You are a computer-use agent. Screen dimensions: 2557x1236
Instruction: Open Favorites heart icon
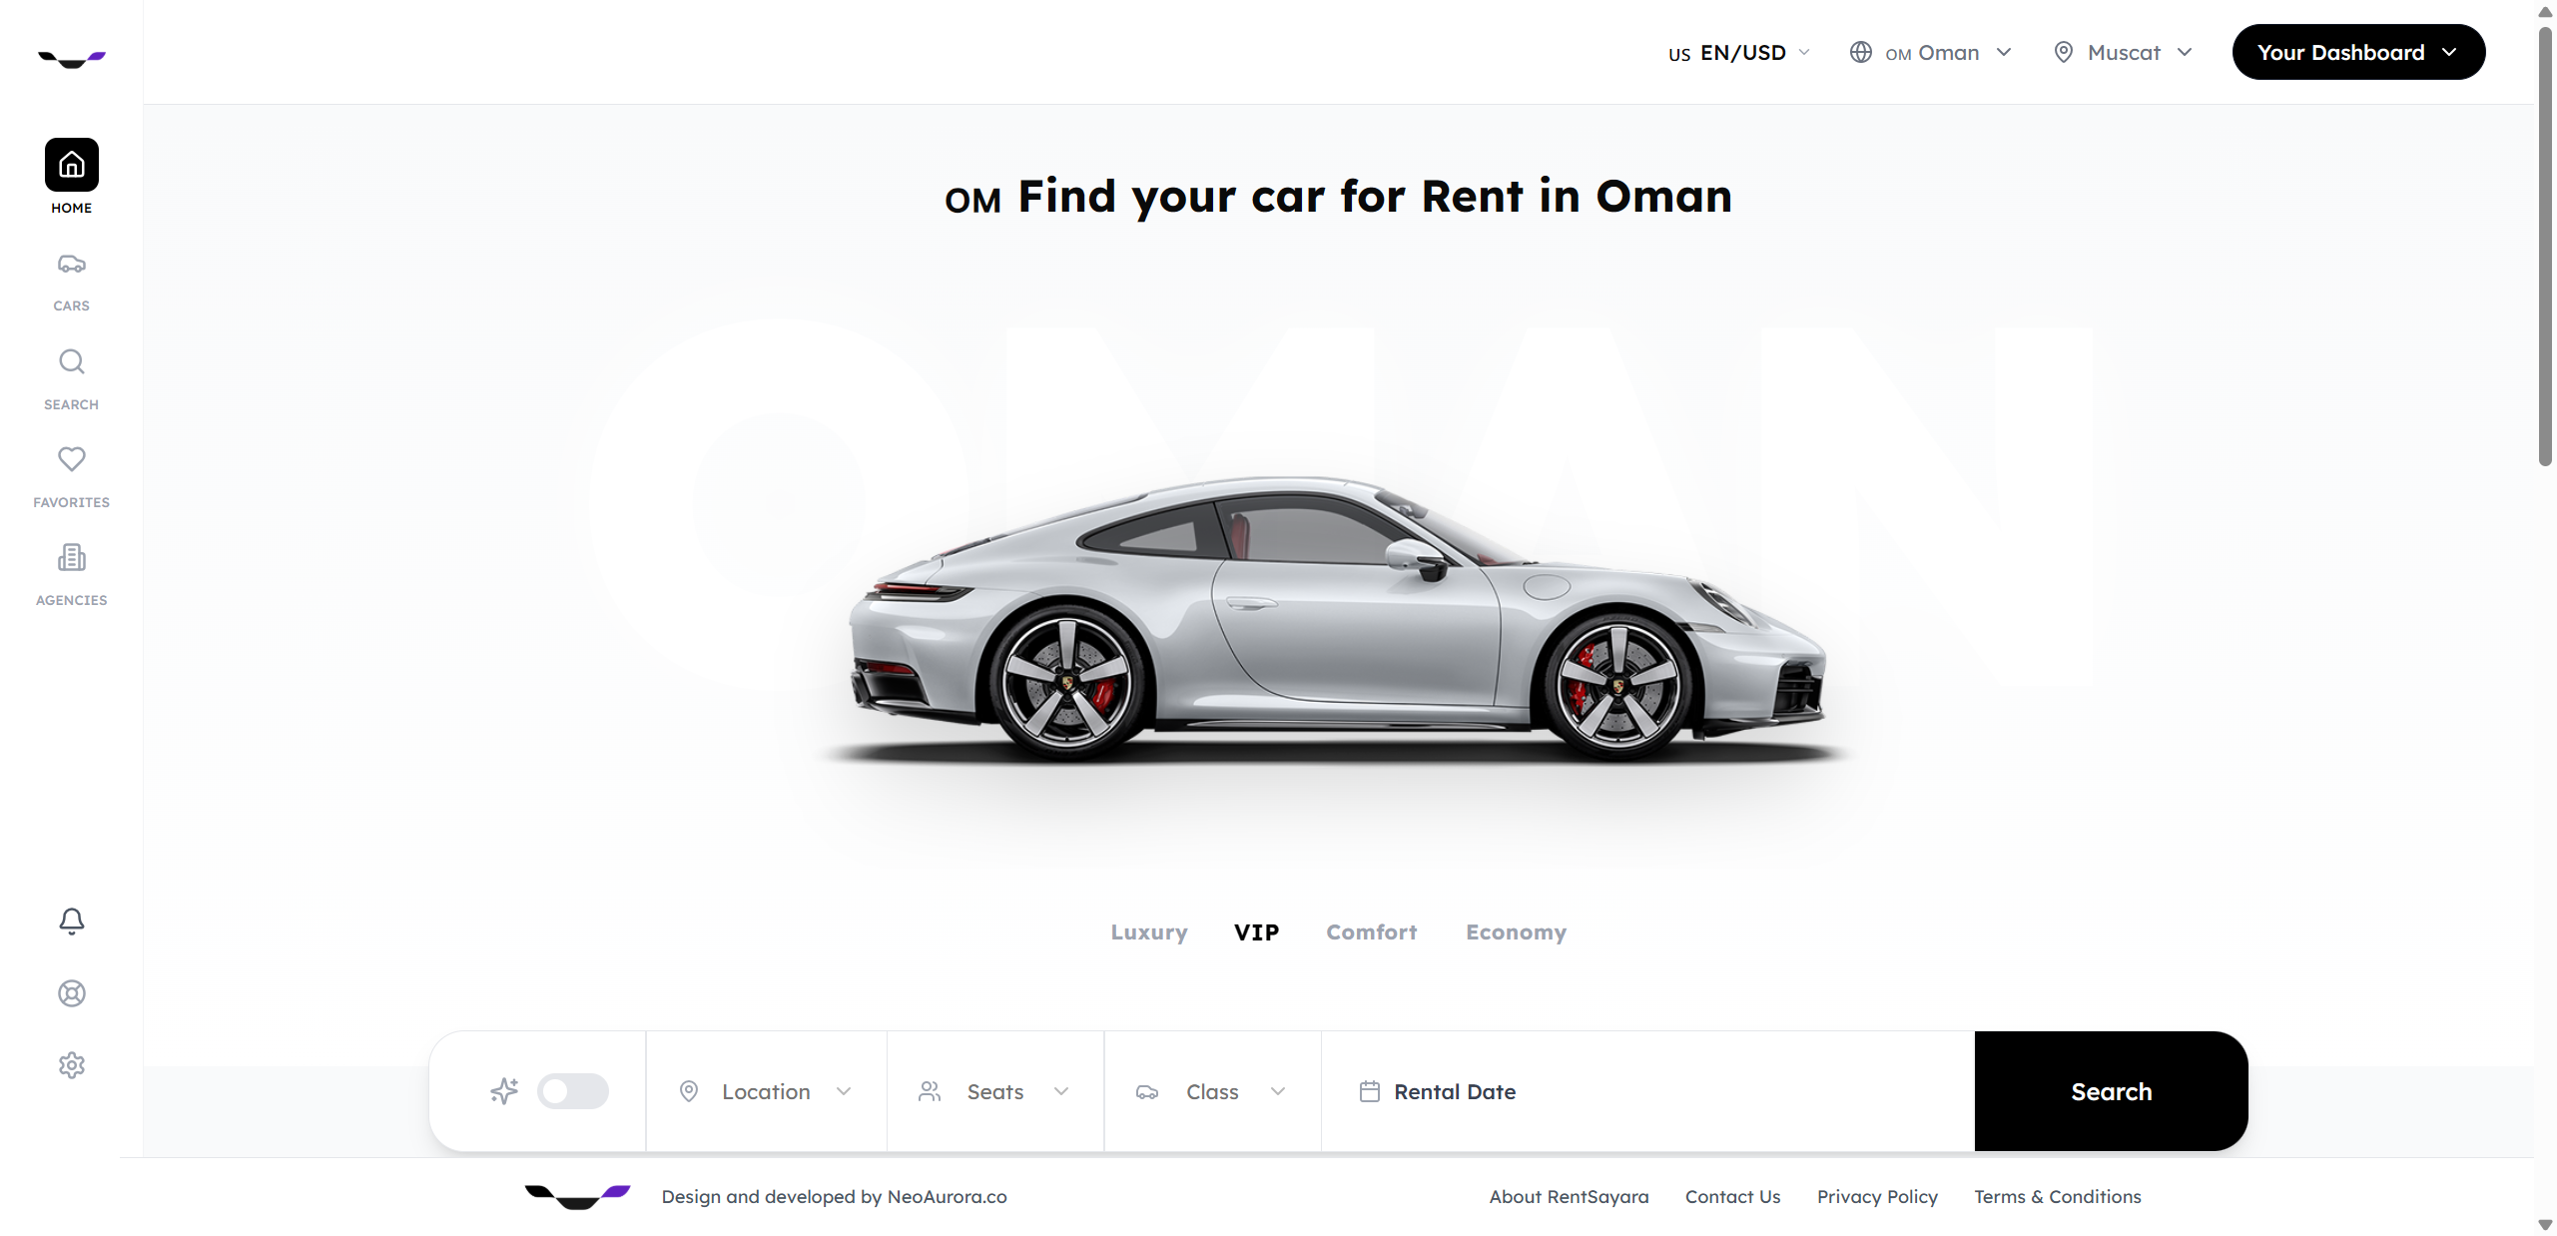(72, 459)
